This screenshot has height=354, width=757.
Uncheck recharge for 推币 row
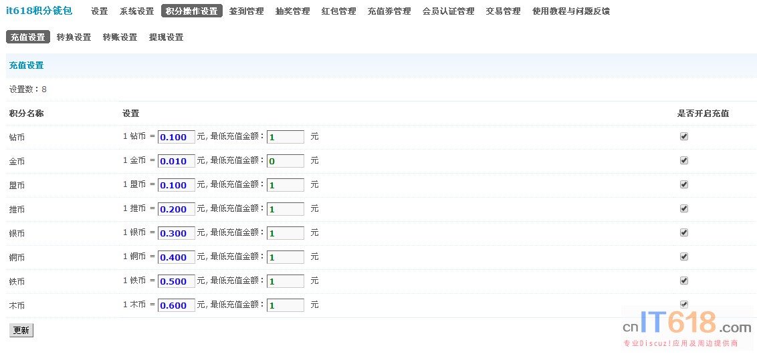pos(683,209)
